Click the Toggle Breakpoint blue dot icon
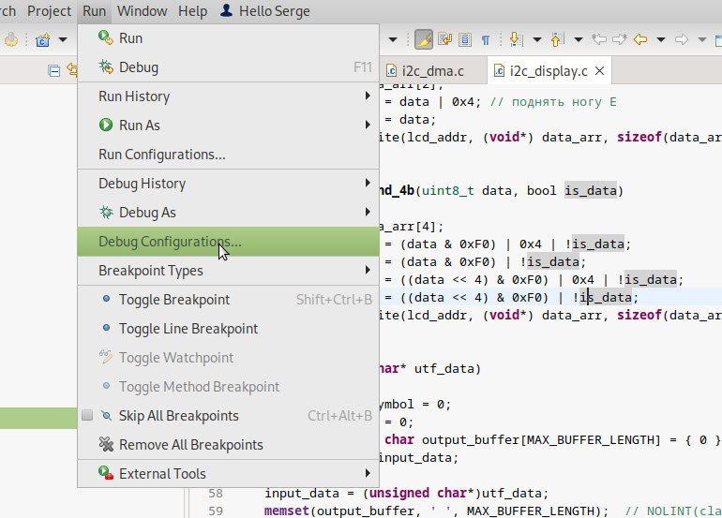The height and width of the screenshot is (518, 722). (x=106, y=299)
